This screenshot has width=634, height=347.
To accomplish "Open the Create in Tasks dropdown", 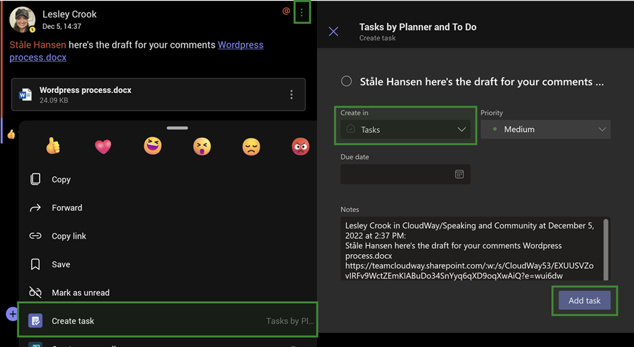I will 405,129.
